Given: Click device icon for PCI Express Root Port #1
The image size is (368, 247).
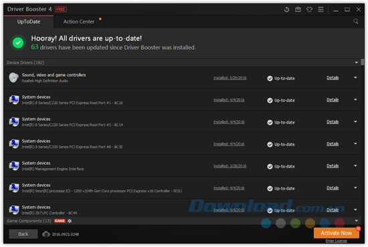Looking at the screenshot, I should [14, 99].
